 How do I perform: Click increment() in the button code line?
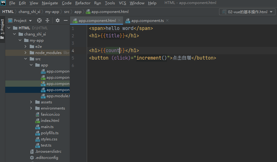tap(152, 58)
